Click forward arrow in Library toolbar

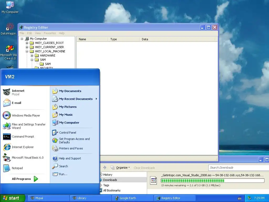click(x=105, y=168)
